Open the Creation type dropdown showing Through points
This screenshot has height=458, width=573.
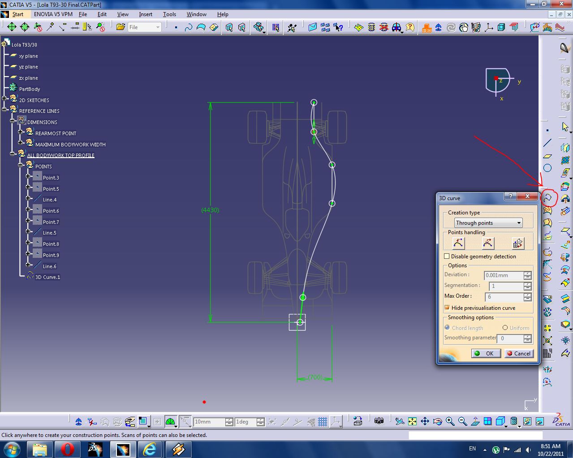point(518,223)
